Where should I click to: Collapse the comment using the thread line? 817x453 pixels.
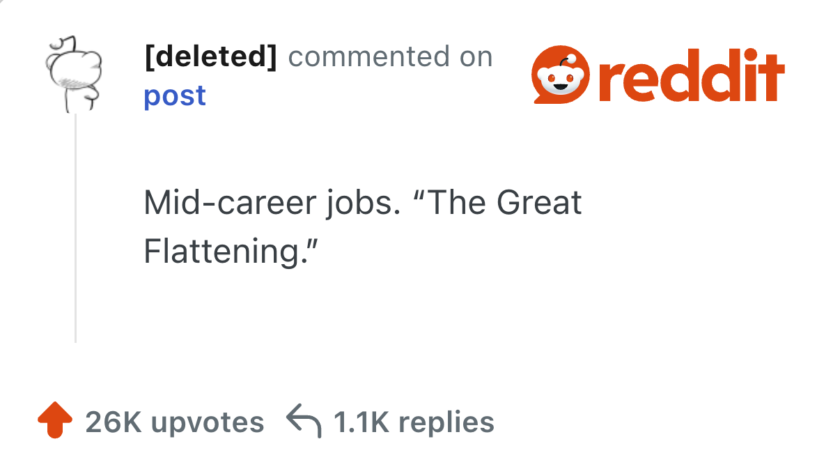pos(75,230)
